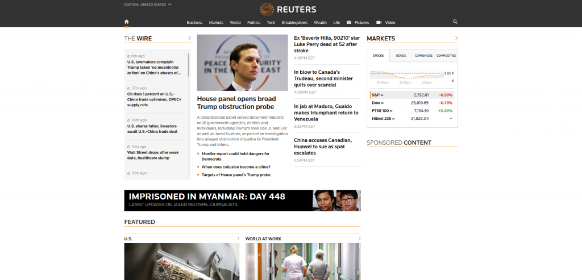Open the Edition: United States dropdown

(x=148, y=5)
